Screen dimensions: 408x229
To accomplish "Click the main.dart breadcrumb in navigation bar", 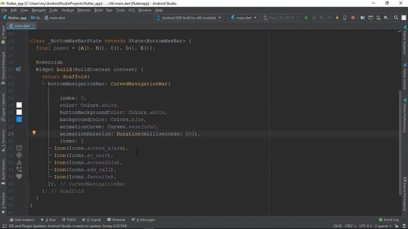I will (55, 18).
